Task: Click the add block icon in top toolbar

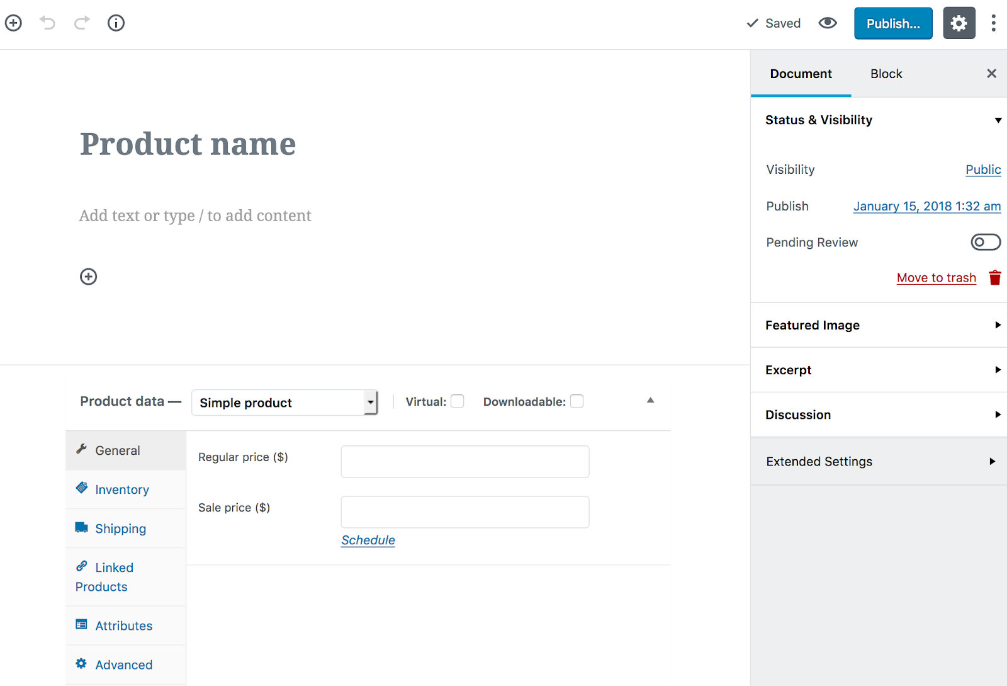Action: tap(13, 23)
